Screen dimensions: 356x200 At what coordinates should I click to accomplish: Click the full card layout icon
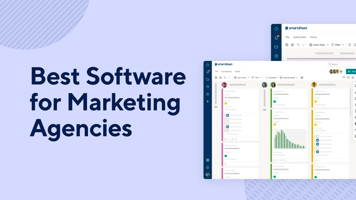(x=348, y=77)
